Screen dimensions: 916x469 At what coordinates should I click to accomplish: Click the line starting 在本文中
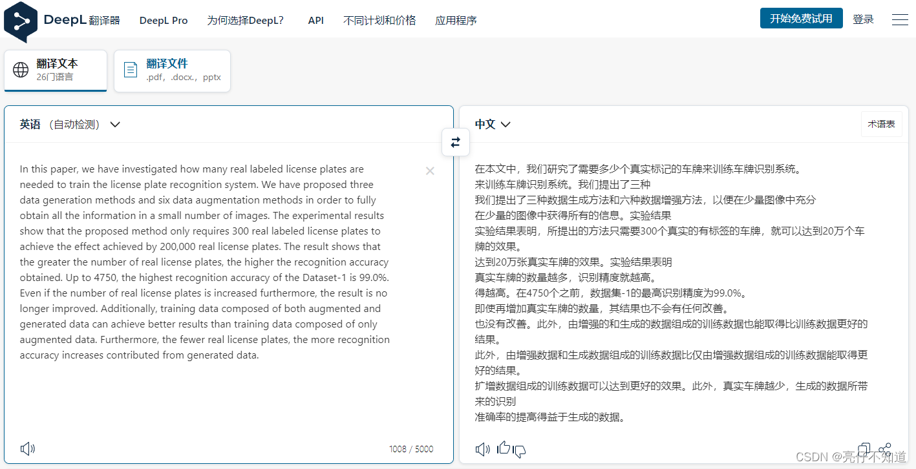638,169
